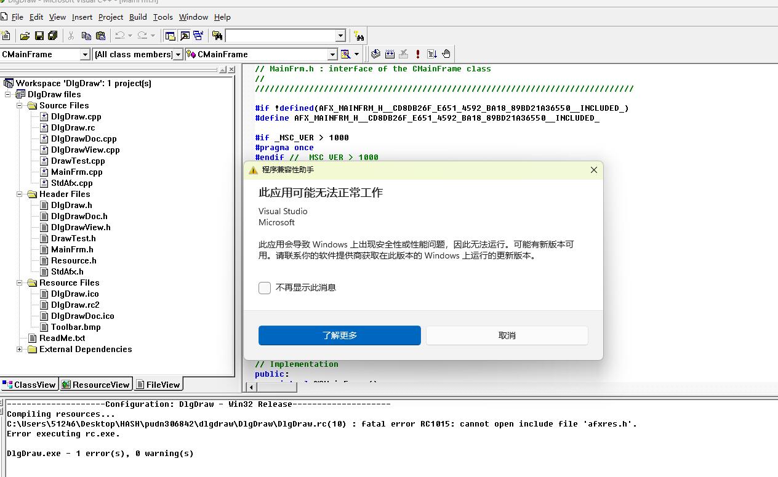Click the Undo arrow icon

pos(120,36)
